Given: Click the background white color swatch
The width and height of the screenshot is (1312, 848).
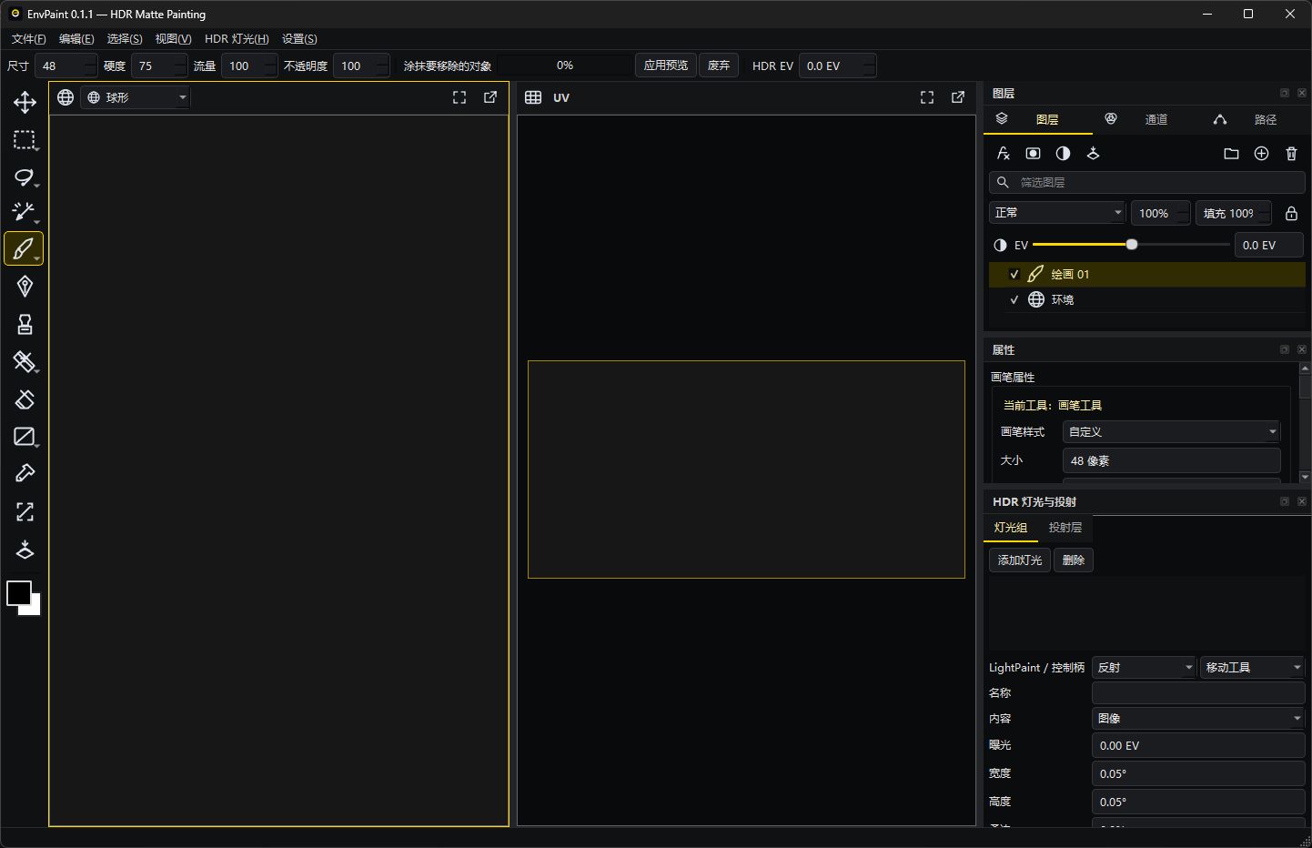Looking at the screenshot, I should click(x=35, y=609).
